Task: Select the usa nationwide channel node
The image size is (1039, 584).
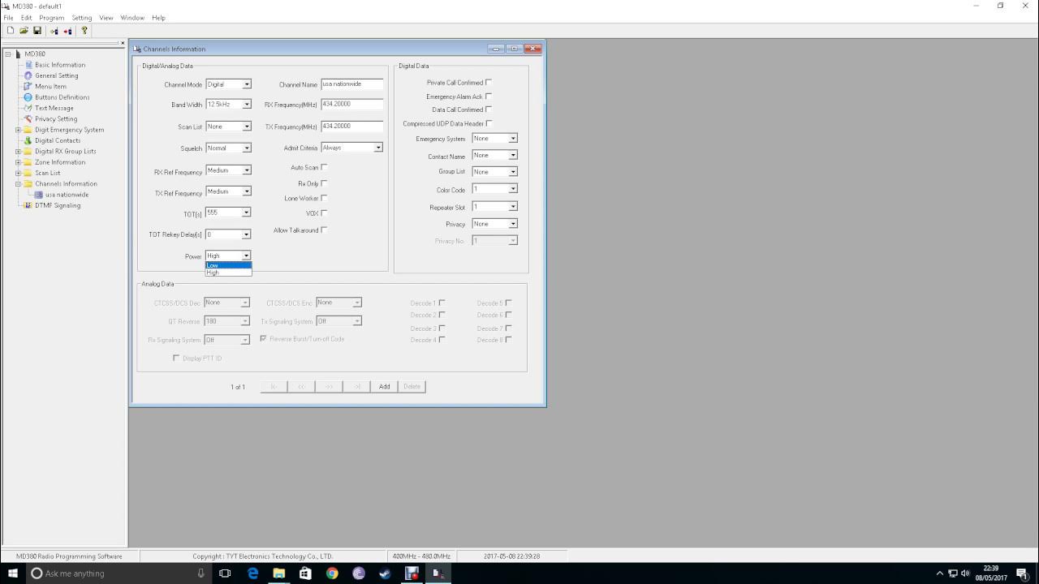Action: pyautogui.click(x=67, y=195)
